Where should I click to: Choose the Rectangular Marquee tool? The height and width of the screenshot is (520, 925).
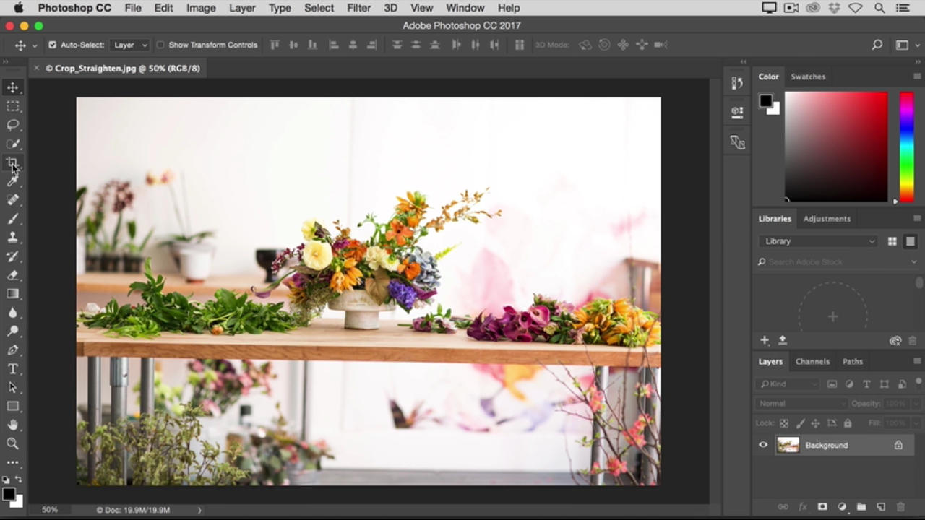12,106
